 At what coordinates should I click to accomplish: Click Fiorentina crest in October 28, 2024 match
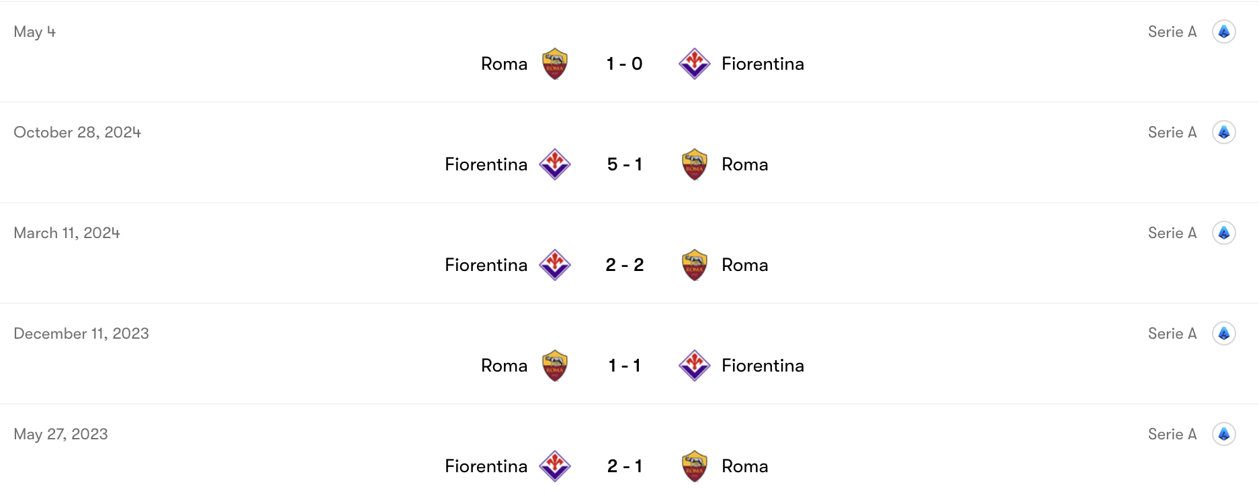[555, 164]
